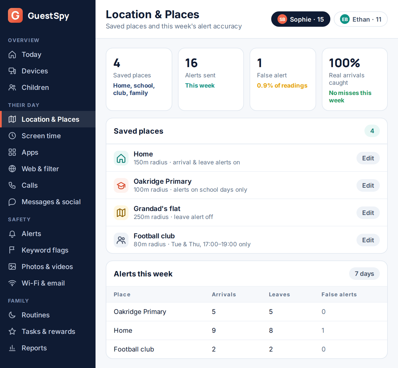Select Football club in alerts table
This screenshot has height=368, width=398.
(247, 349)
